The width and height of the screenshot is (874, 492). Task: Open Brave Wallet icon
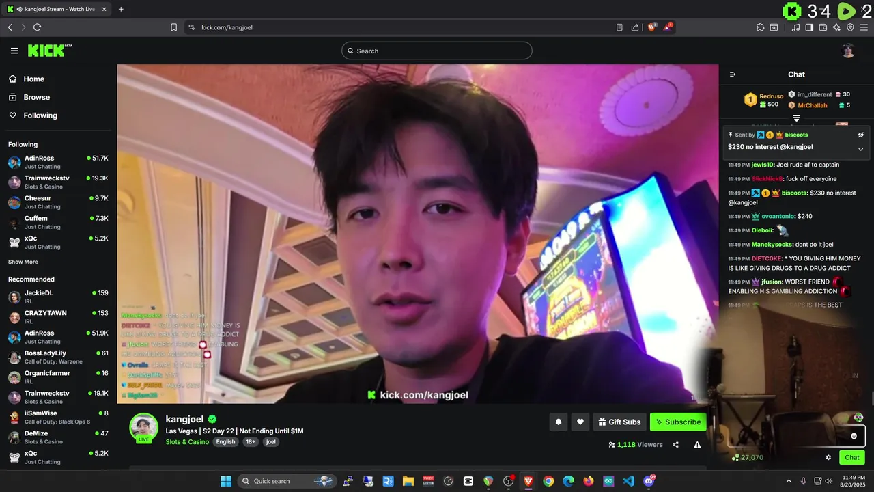click(x=823, y=27)
